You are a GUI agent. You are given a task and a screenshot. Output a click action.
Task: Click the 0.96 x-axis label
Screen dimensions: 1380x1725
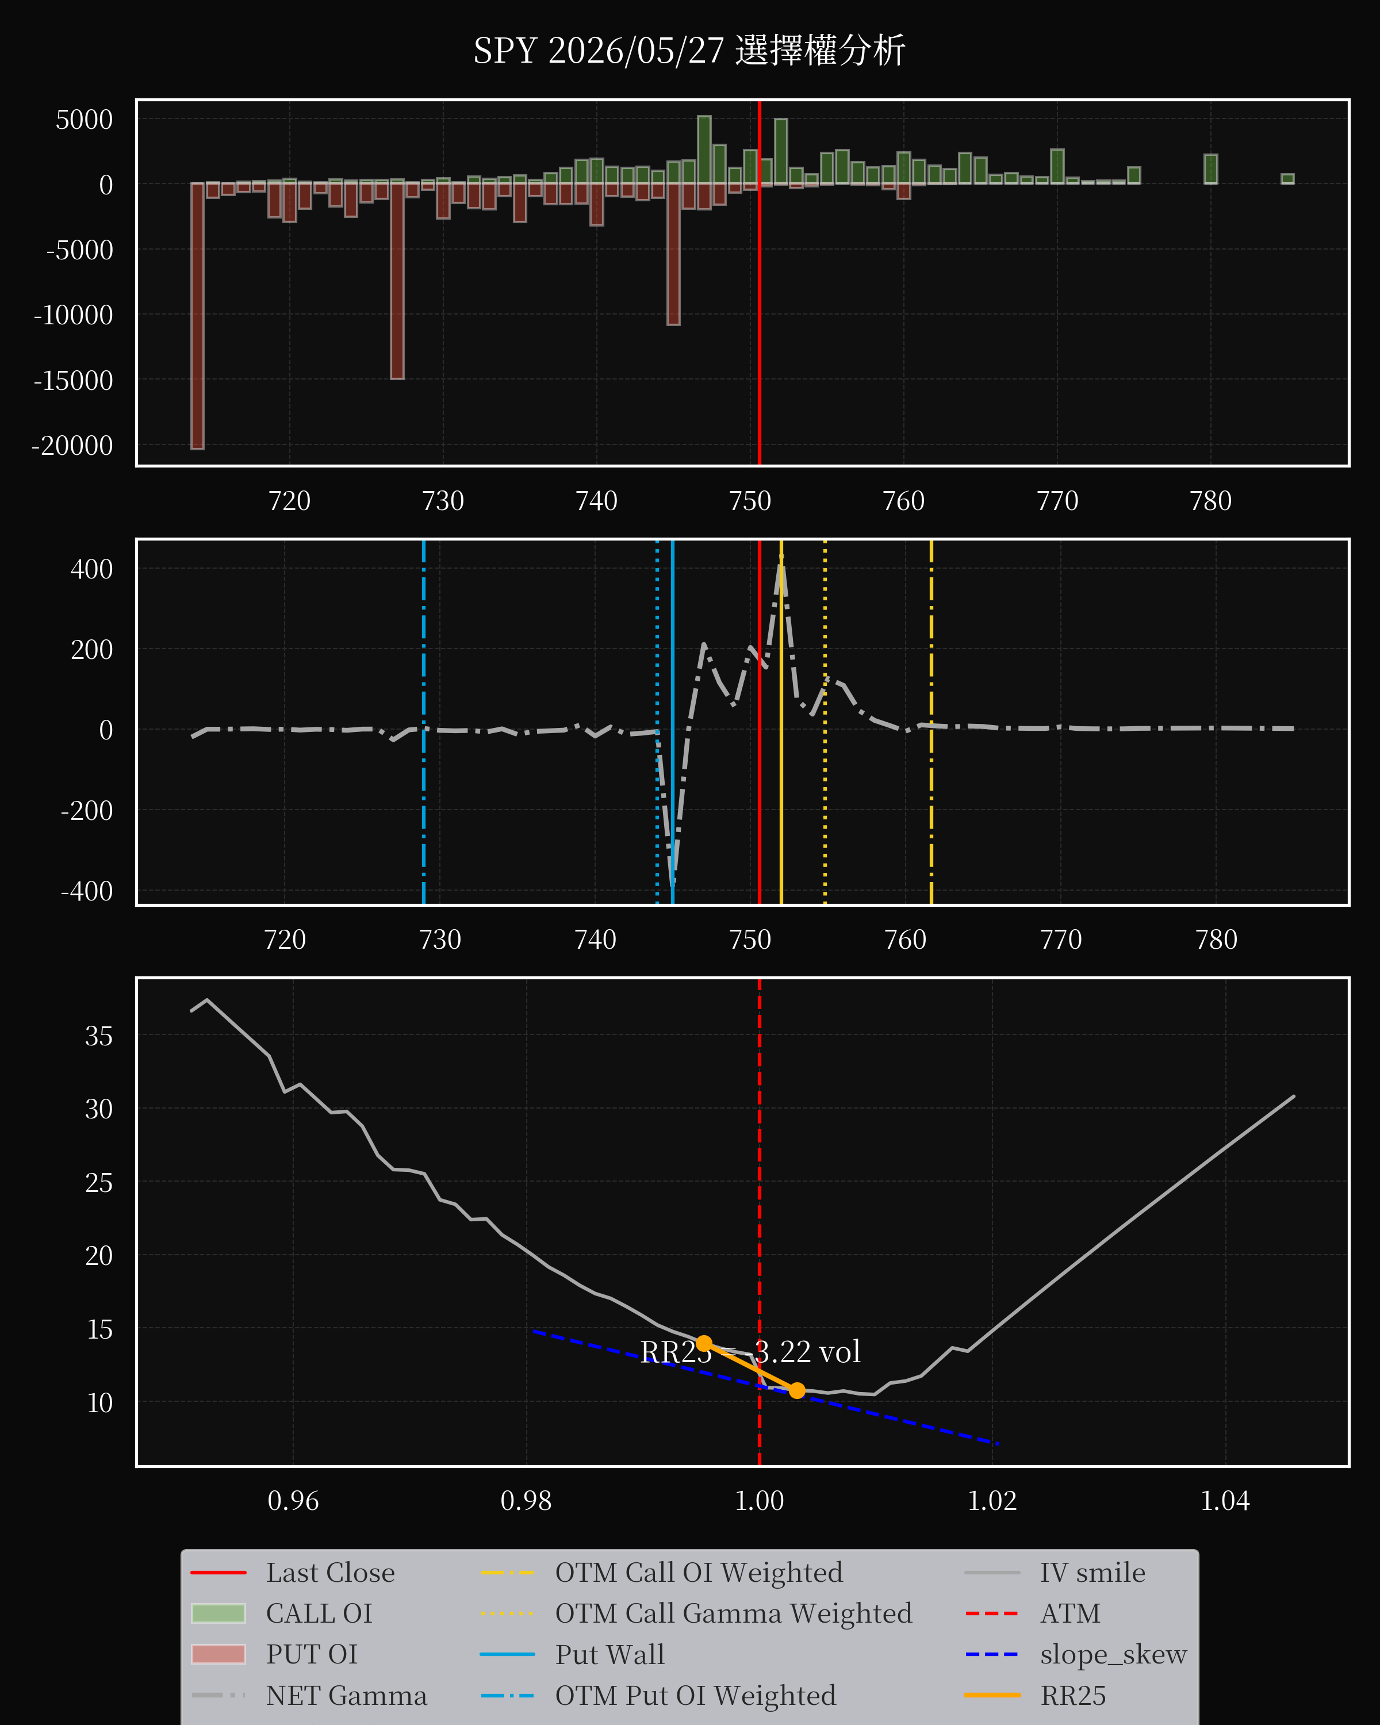(x=293, y=1501)
